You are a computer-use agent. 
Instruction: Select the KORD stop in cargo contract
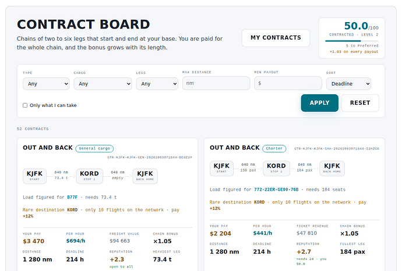90,176
